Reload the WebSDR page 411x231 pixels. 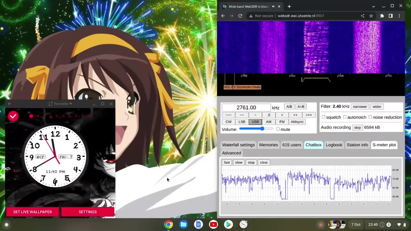click(240, 16)
